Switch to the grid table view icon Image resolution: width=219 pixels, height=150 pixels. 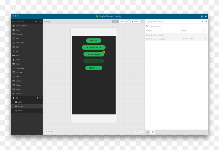[153, 131]
